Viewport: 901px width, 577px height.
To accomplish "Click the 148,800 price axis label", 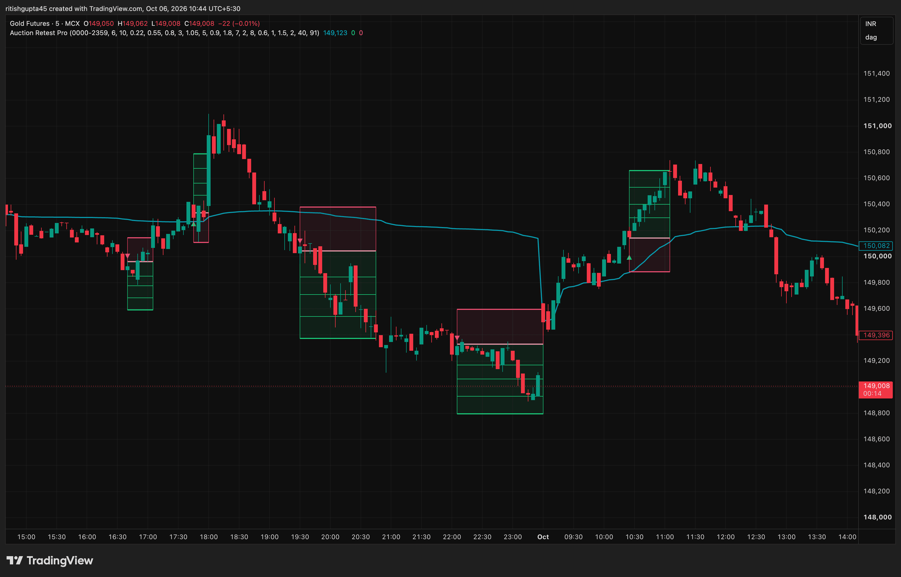I will (876, 413).
